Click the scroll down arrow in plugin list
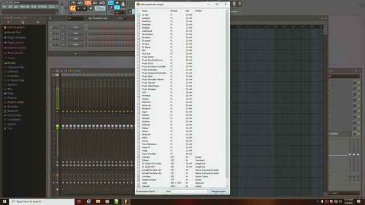The image size is (365, 205). click(x=227, y=186)
